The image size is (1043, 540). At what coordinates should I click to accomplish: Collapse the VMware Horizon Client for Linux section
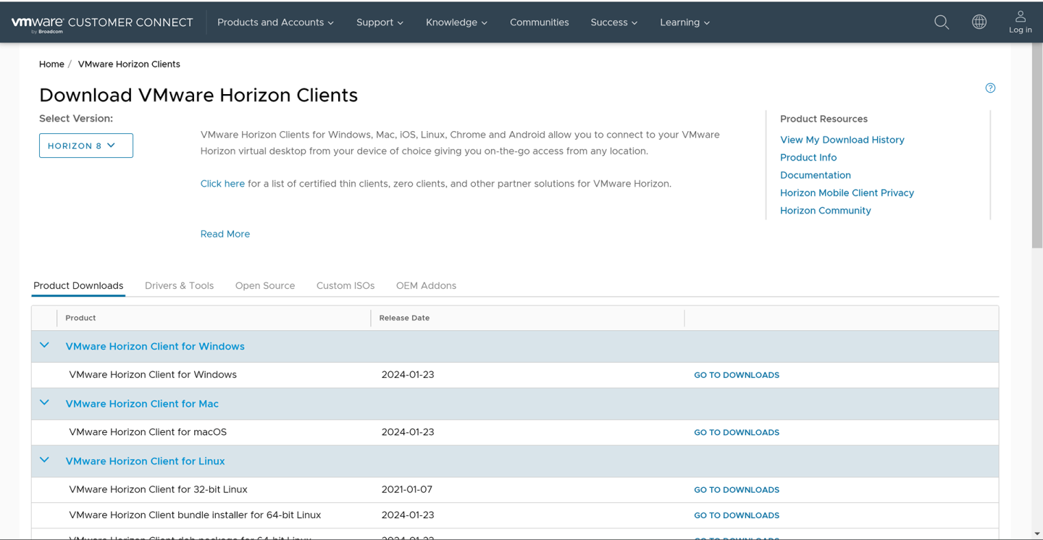click(x=44, y=460)
